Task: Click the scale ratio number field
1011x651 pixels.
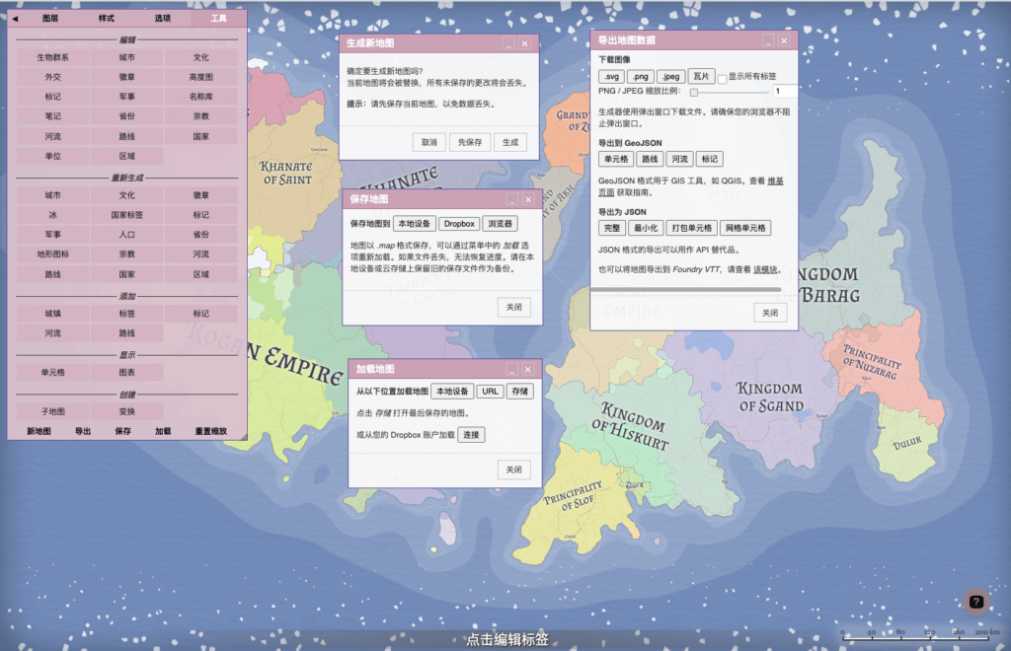Action: coord(784,91)
